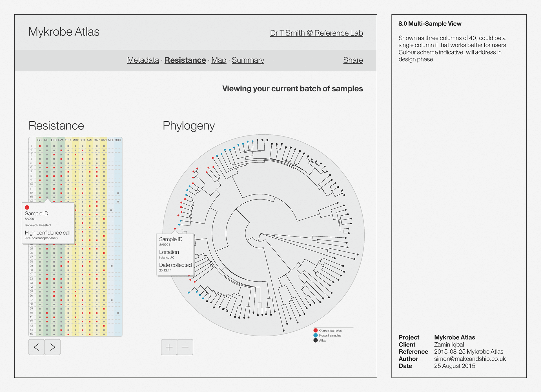Click the black Atlas legend dot
This screenshot has width=541, height=392.
(316, 341)
